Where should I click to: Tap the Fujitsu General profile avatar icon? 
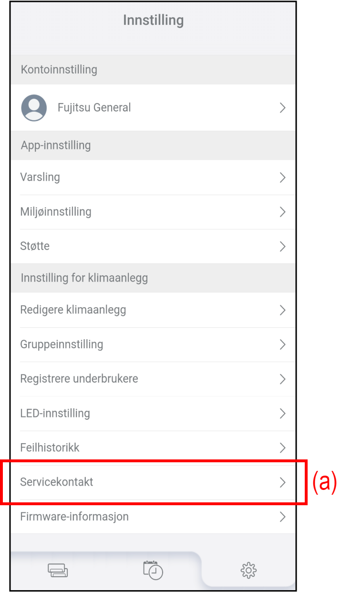[34, 108]
